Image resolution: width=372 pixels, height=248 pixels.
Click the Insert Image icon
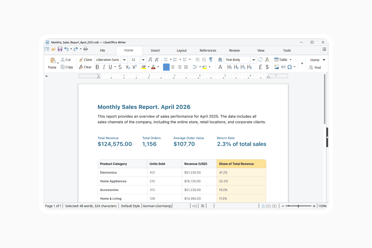click(x=277, y=67)
